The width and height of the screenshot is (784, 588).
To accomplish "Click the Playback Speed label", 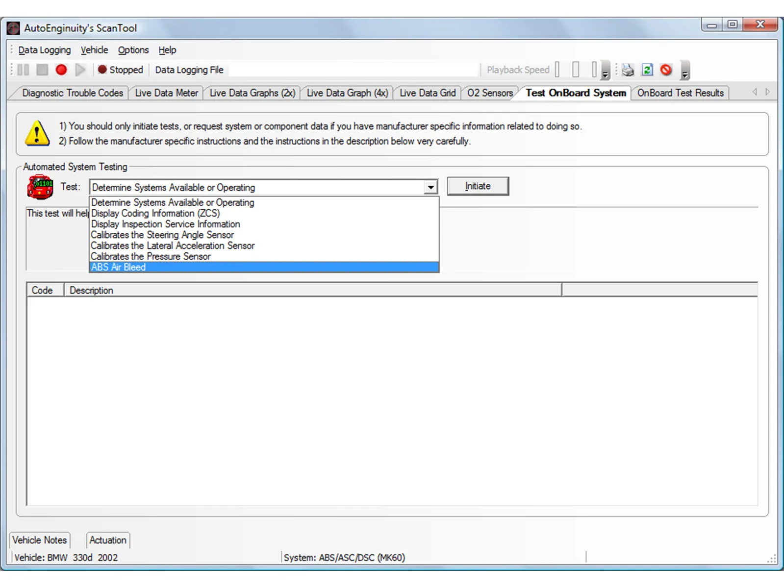I will [x=518, y=70].
